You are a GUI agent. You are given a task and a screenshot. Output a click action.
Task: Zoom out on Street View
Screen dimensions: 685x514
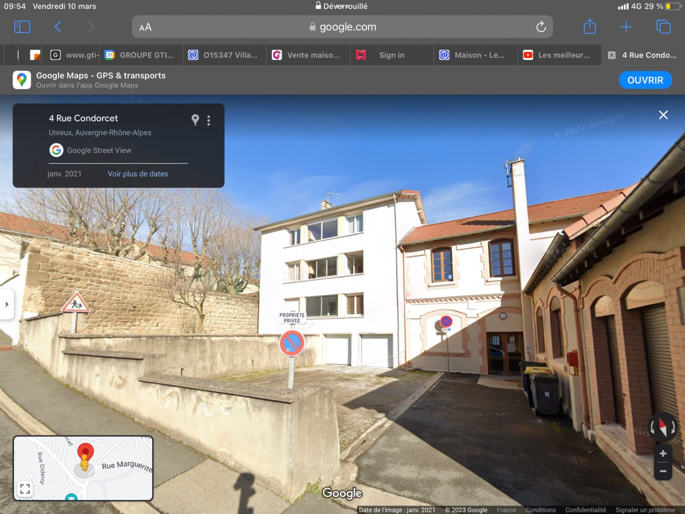point(663,471)
